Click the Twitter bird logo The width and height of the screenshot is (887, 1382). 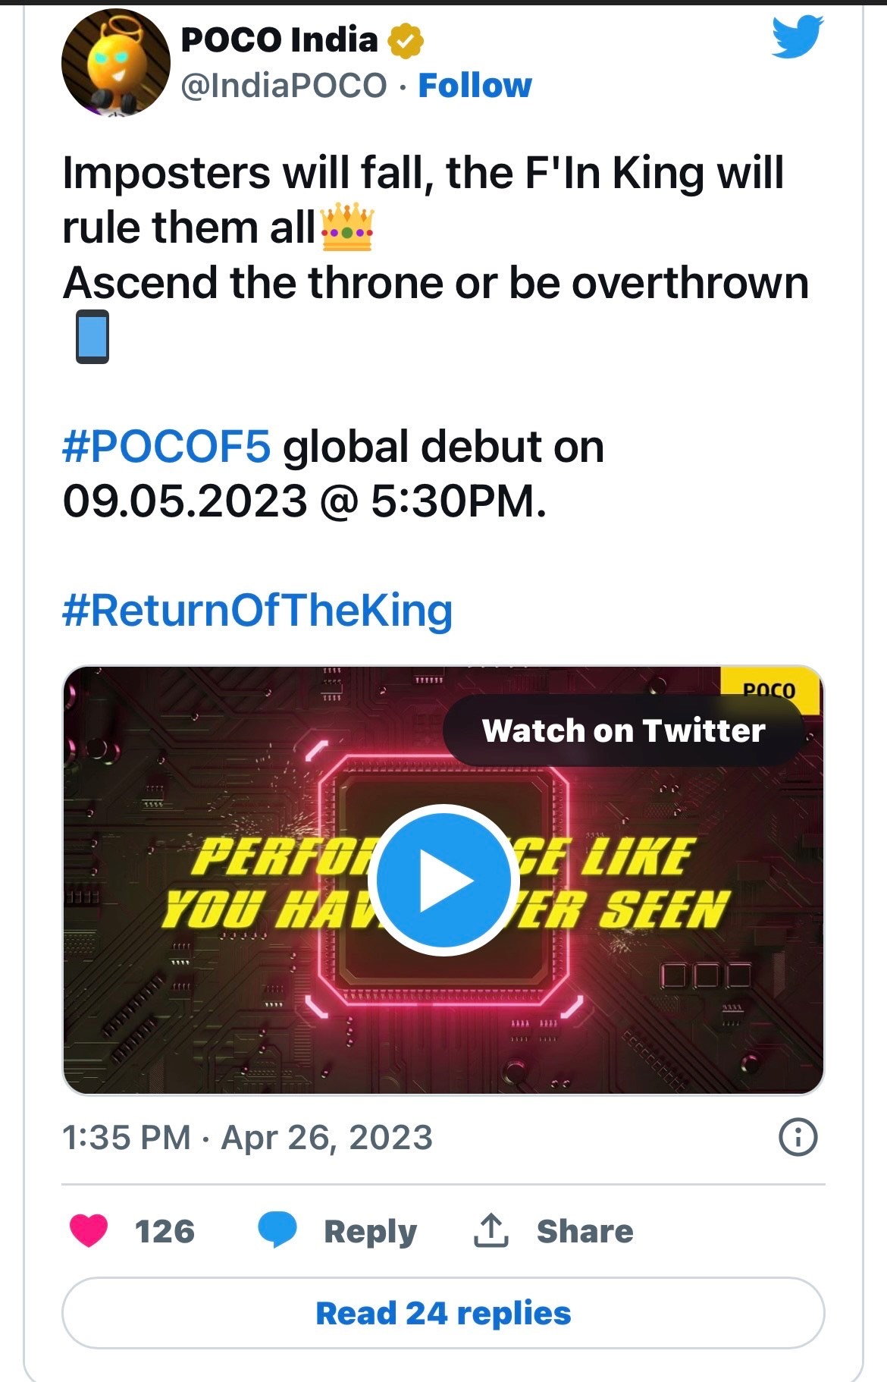[798, 37]
